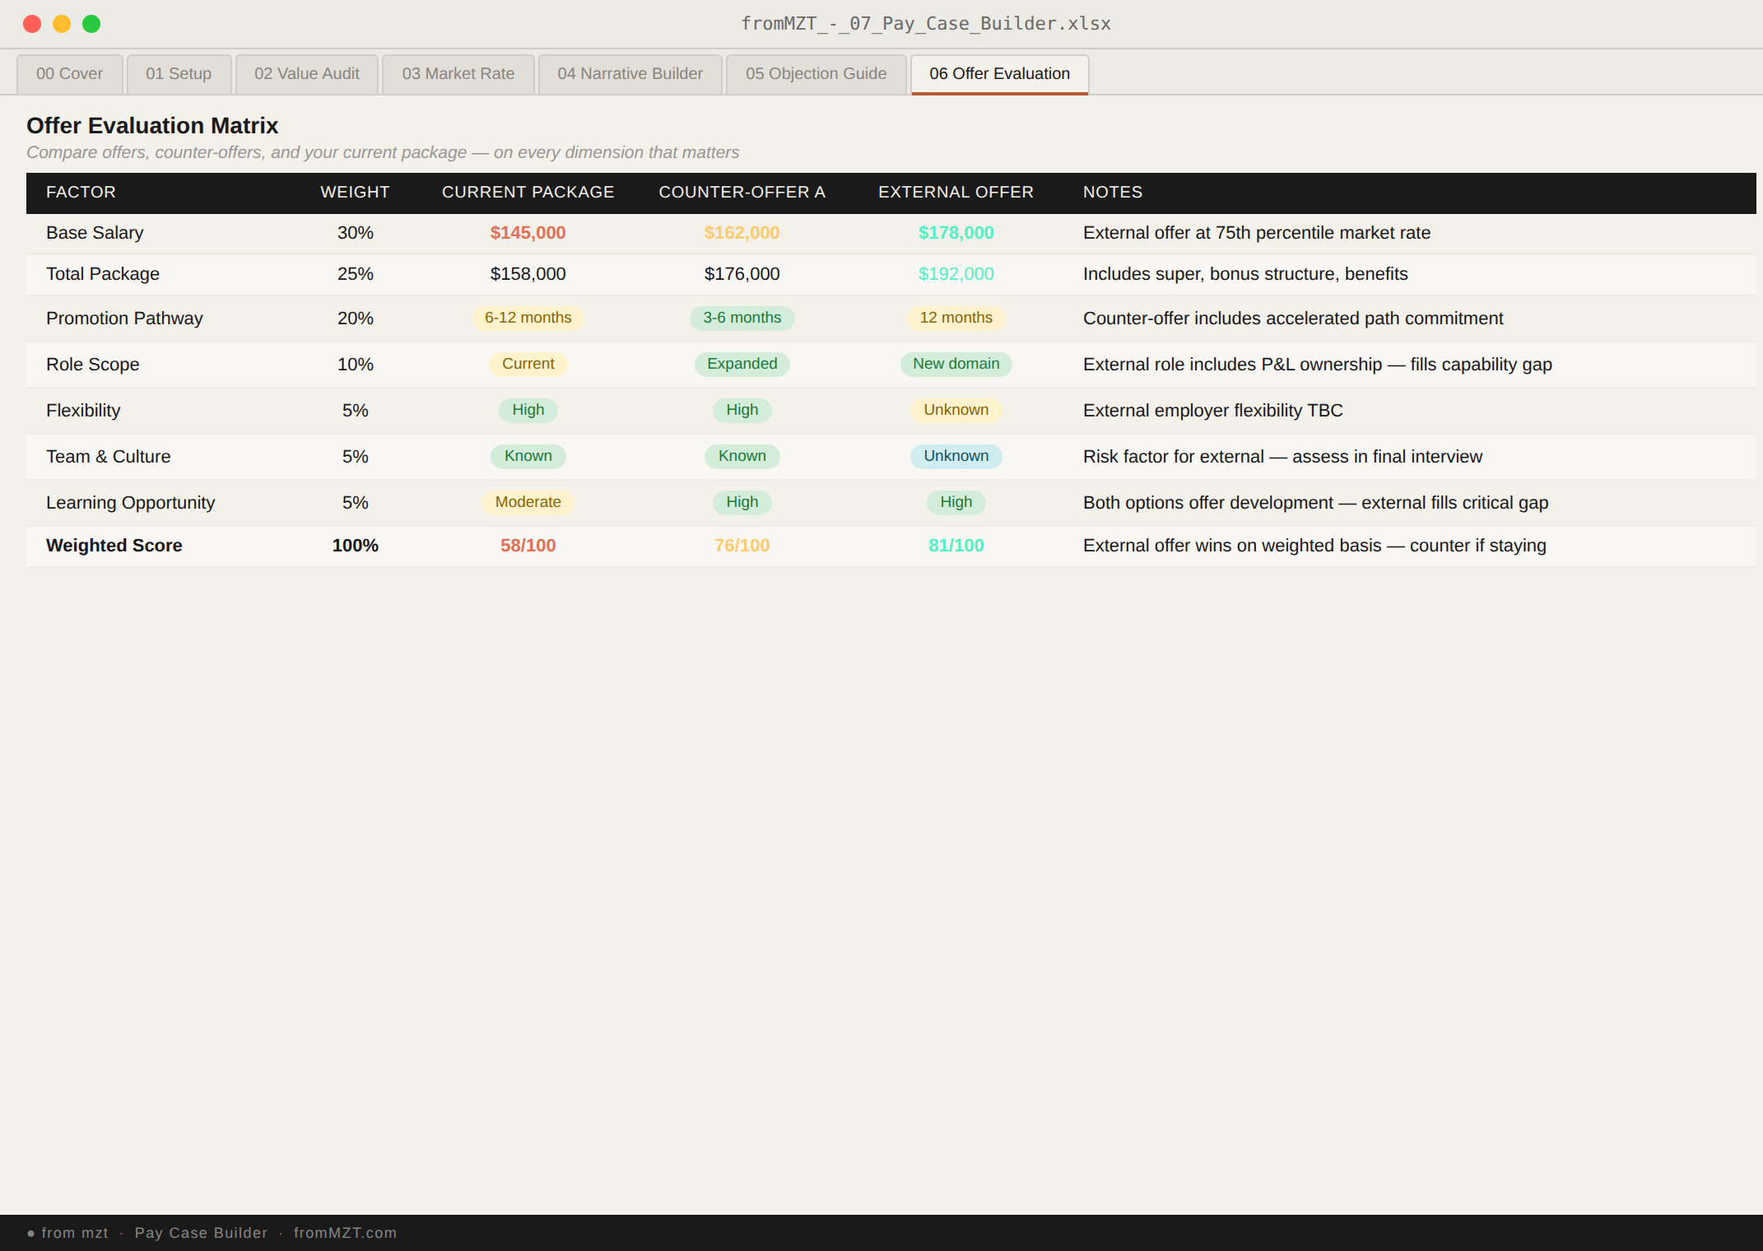Select the Base Salary factor cell

[x=95, y=233]
